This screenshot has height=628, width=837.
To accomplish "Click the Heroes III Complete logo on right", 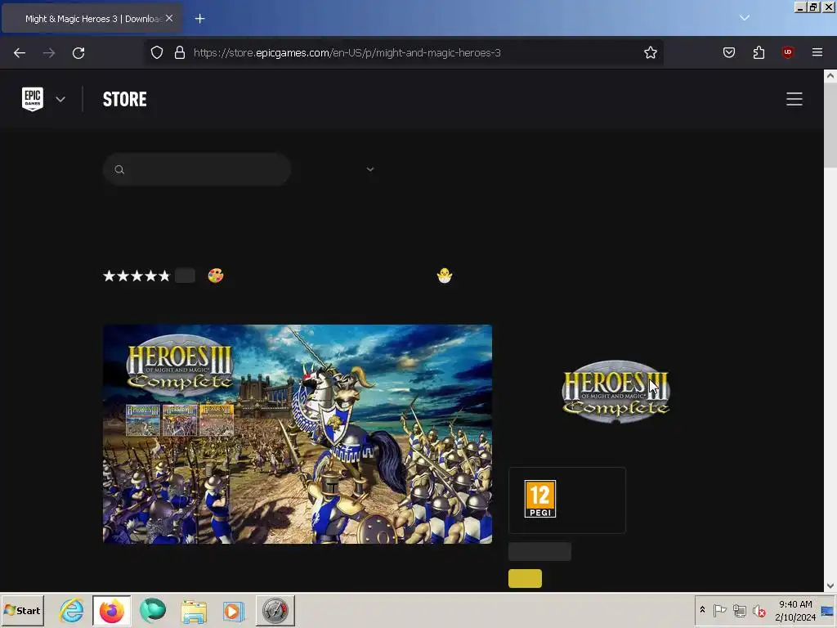I will pos(616,392).
